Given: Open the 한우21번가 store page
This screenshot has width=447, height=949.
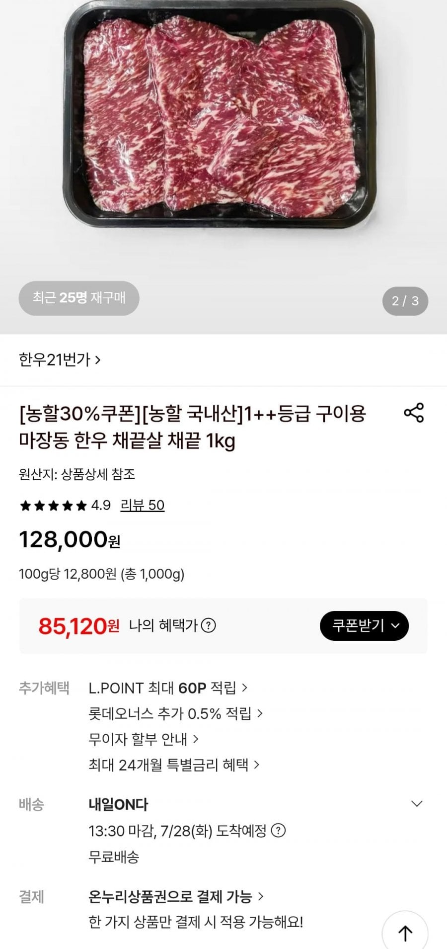Looking at the screenshot, I should tap(60, 359).
